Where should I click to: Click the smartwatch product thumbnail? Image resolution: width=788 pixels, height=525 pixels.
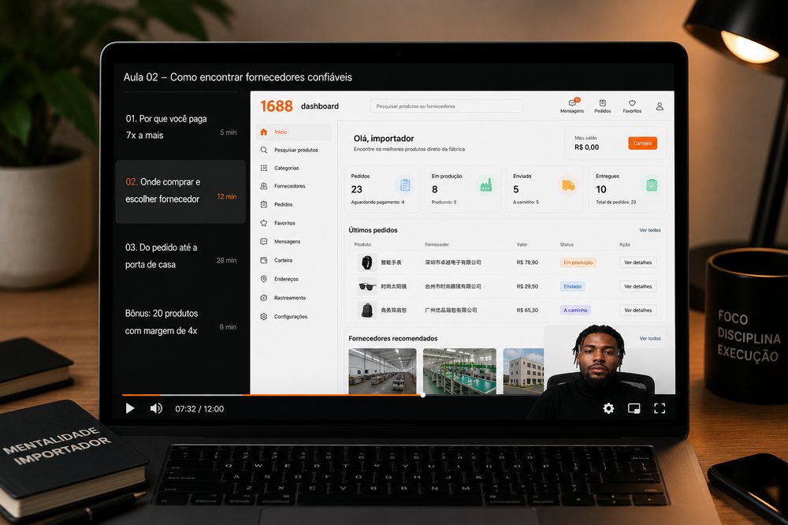367,262
